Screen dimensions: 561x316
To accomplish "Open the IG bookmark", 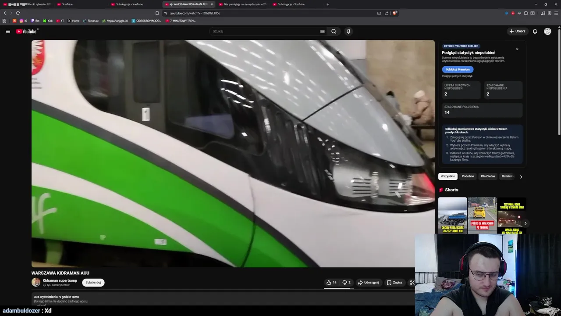I will [x=23, y=21].
